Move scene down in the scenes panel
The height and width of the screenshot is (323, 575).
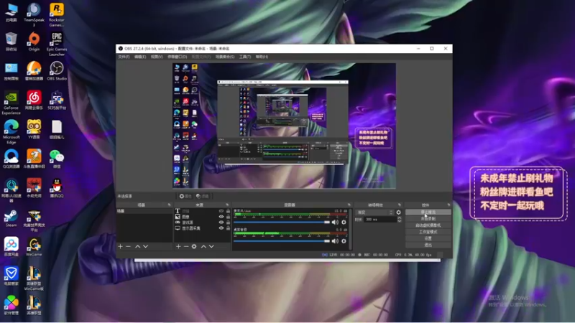click(146, 246)
